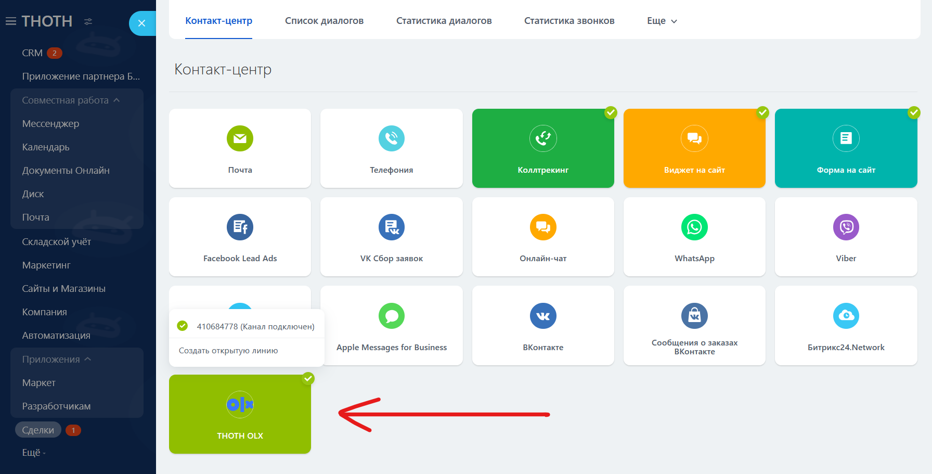The height and width of the screenshot is (474, 932).
Task: Click the hamburger menu icon beside THOTH
Action: pyautogui.click(x=11, y=21)
